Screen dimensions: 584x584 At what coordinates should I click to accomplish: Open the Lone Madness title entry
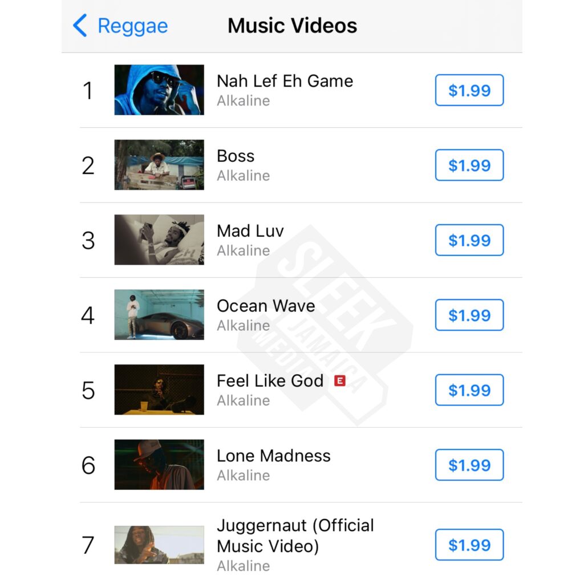273,456
